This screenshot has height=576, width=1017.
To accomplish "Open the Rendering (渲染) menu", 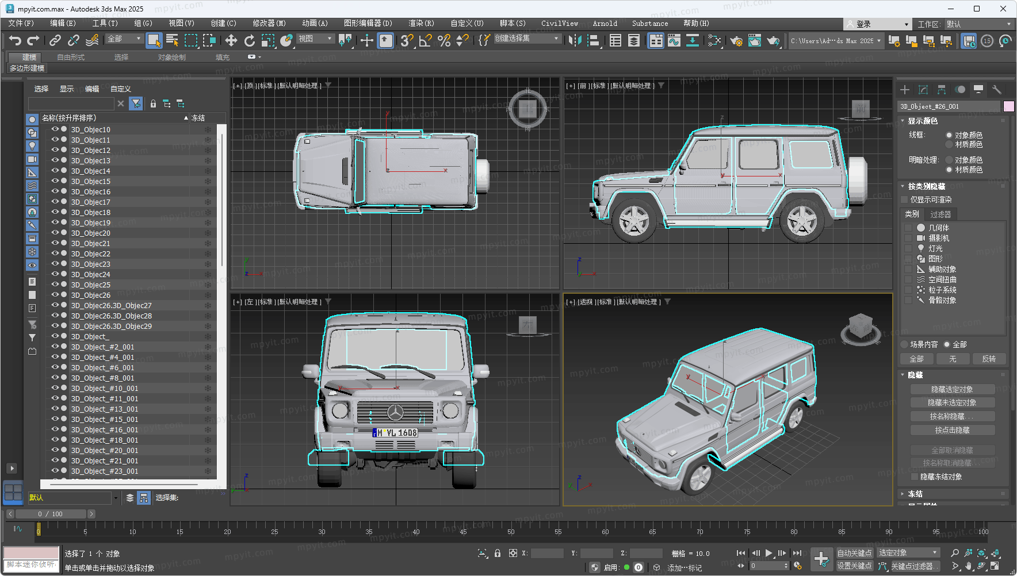I will (x=421, y=24).
